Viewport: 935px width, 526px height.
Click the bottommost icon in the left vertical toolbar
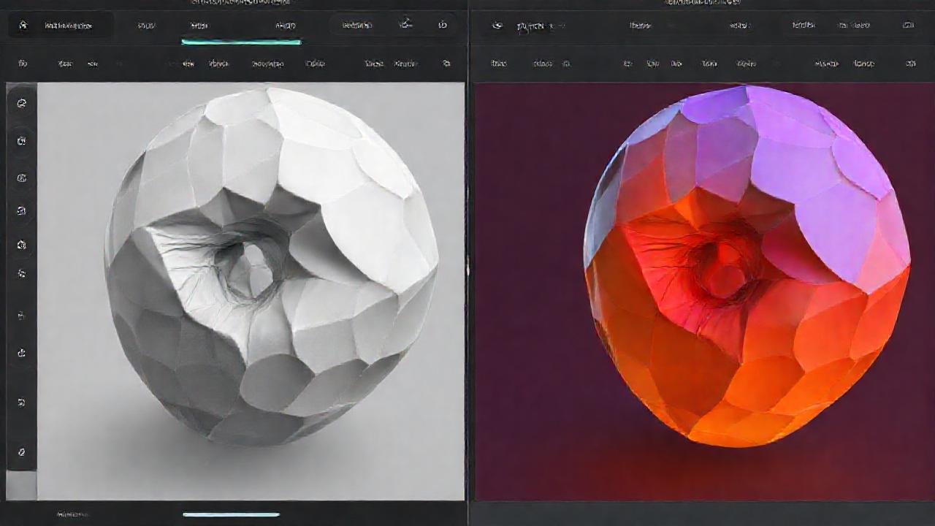point(22,452)
